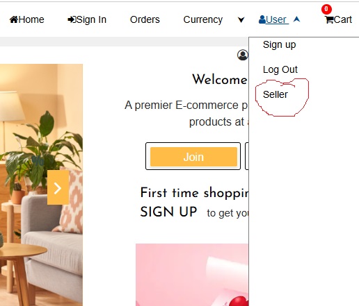
Task: Select Sign up from user menu
Action: pos(279,44)
